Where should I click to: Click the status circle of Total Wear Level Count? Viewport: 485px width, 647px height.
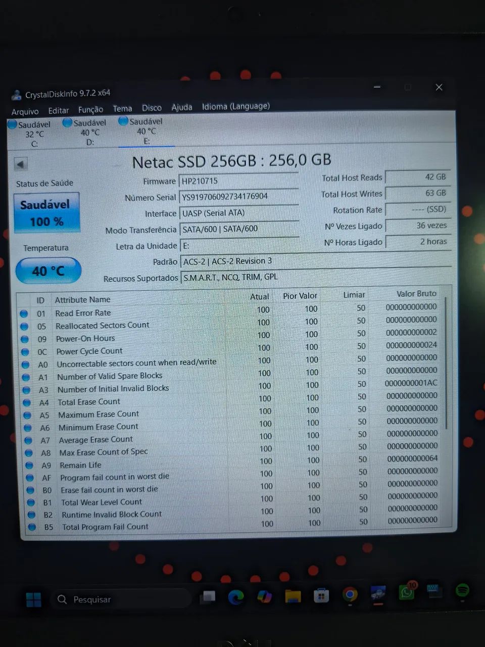31,502
